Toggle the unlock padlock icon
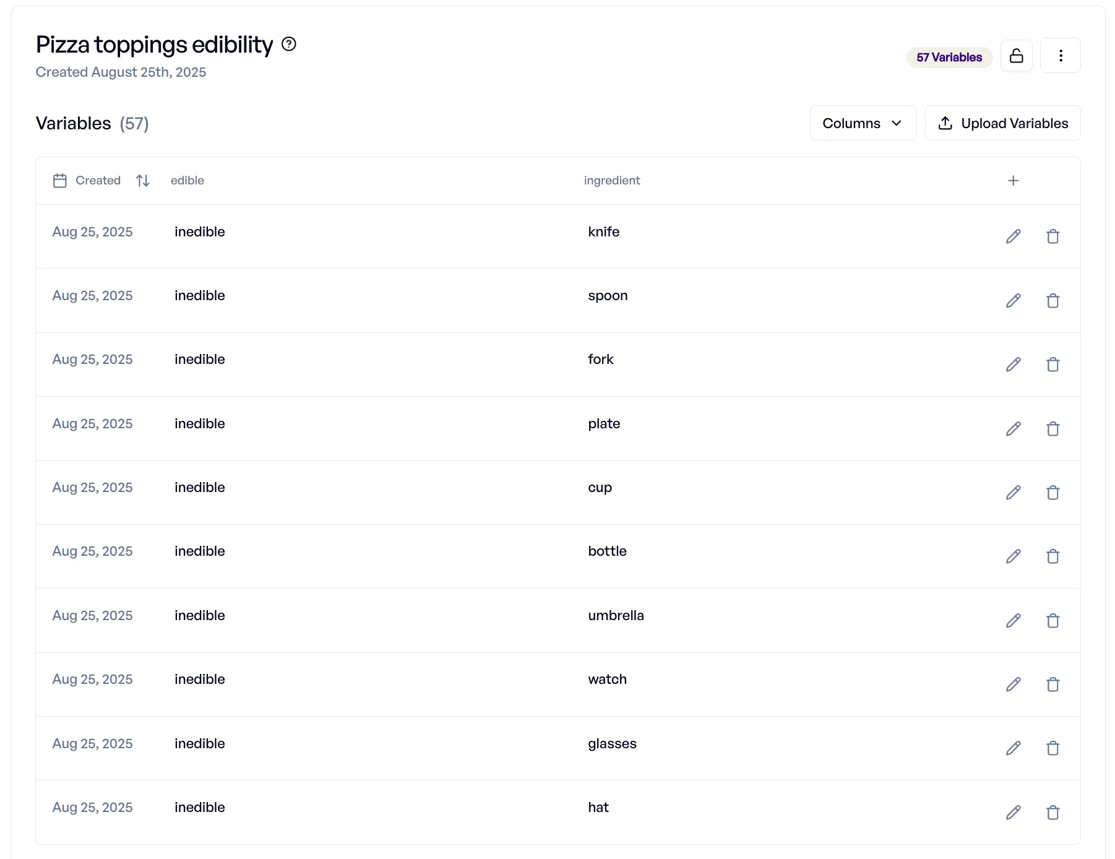The width and height of the screenshot is (1115, 859). [x=1016, y=56]
